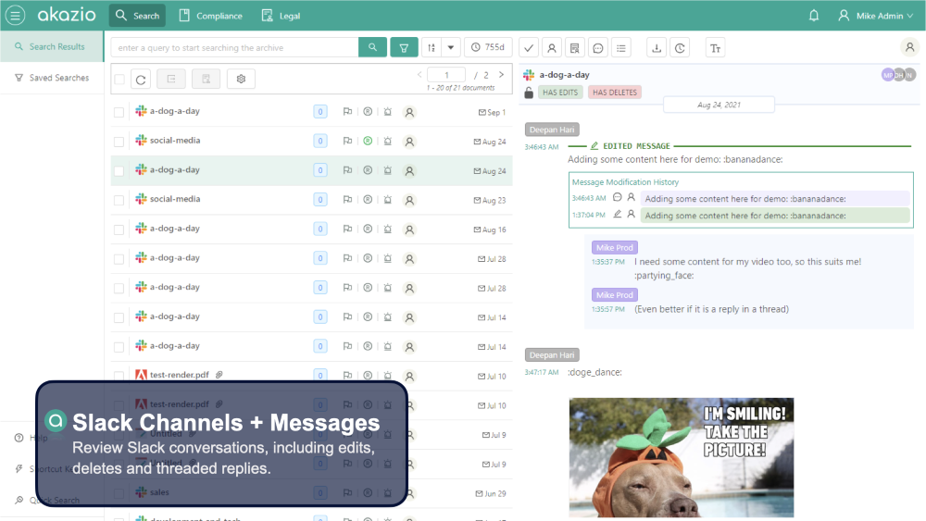Image resolution: width=926 pixels, height=521 pixels.
Task: Expand the sort options dropdown arrow
Action: [x=451, y=48]
